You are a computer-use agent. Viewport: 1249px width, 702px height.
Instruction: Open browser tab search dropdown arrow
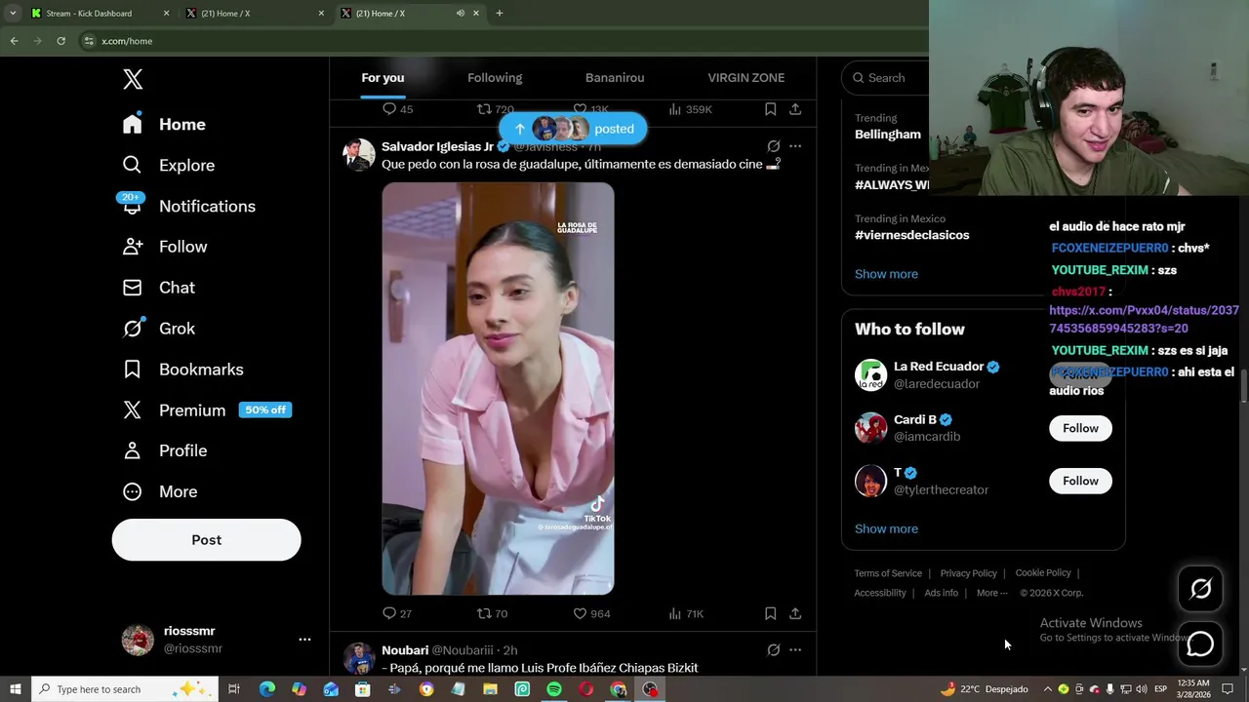click(12, 14)
